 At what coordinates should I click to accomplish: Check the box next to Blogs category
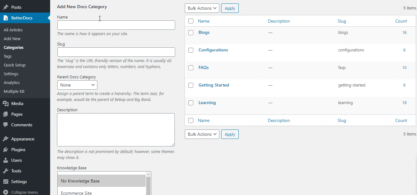pos(191,32)
